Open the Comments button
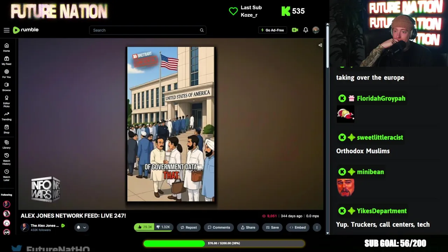The width and height of the screenshot is (448, 252). click(x=219, y=227)
